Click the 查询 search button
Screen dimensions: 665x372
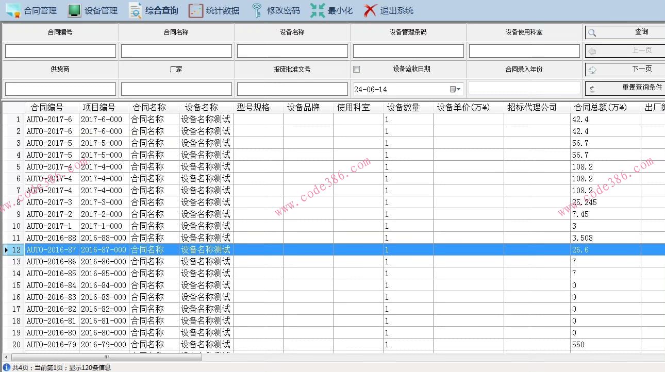click(624, 32)
